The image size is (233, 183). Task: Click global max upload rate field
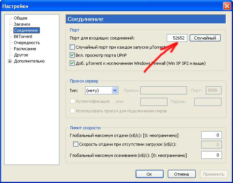[211, 135]
